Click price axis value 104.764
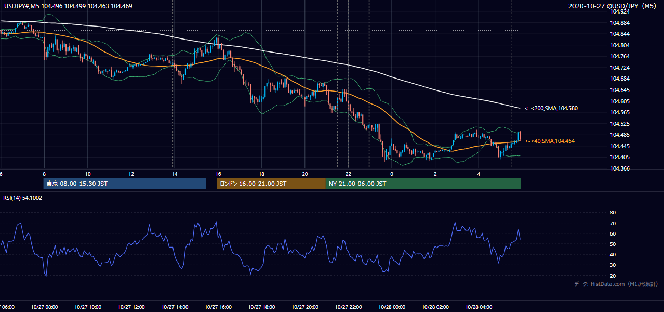Image resolution: width=664 pixels, height=312 pixels. coord(619,56)
